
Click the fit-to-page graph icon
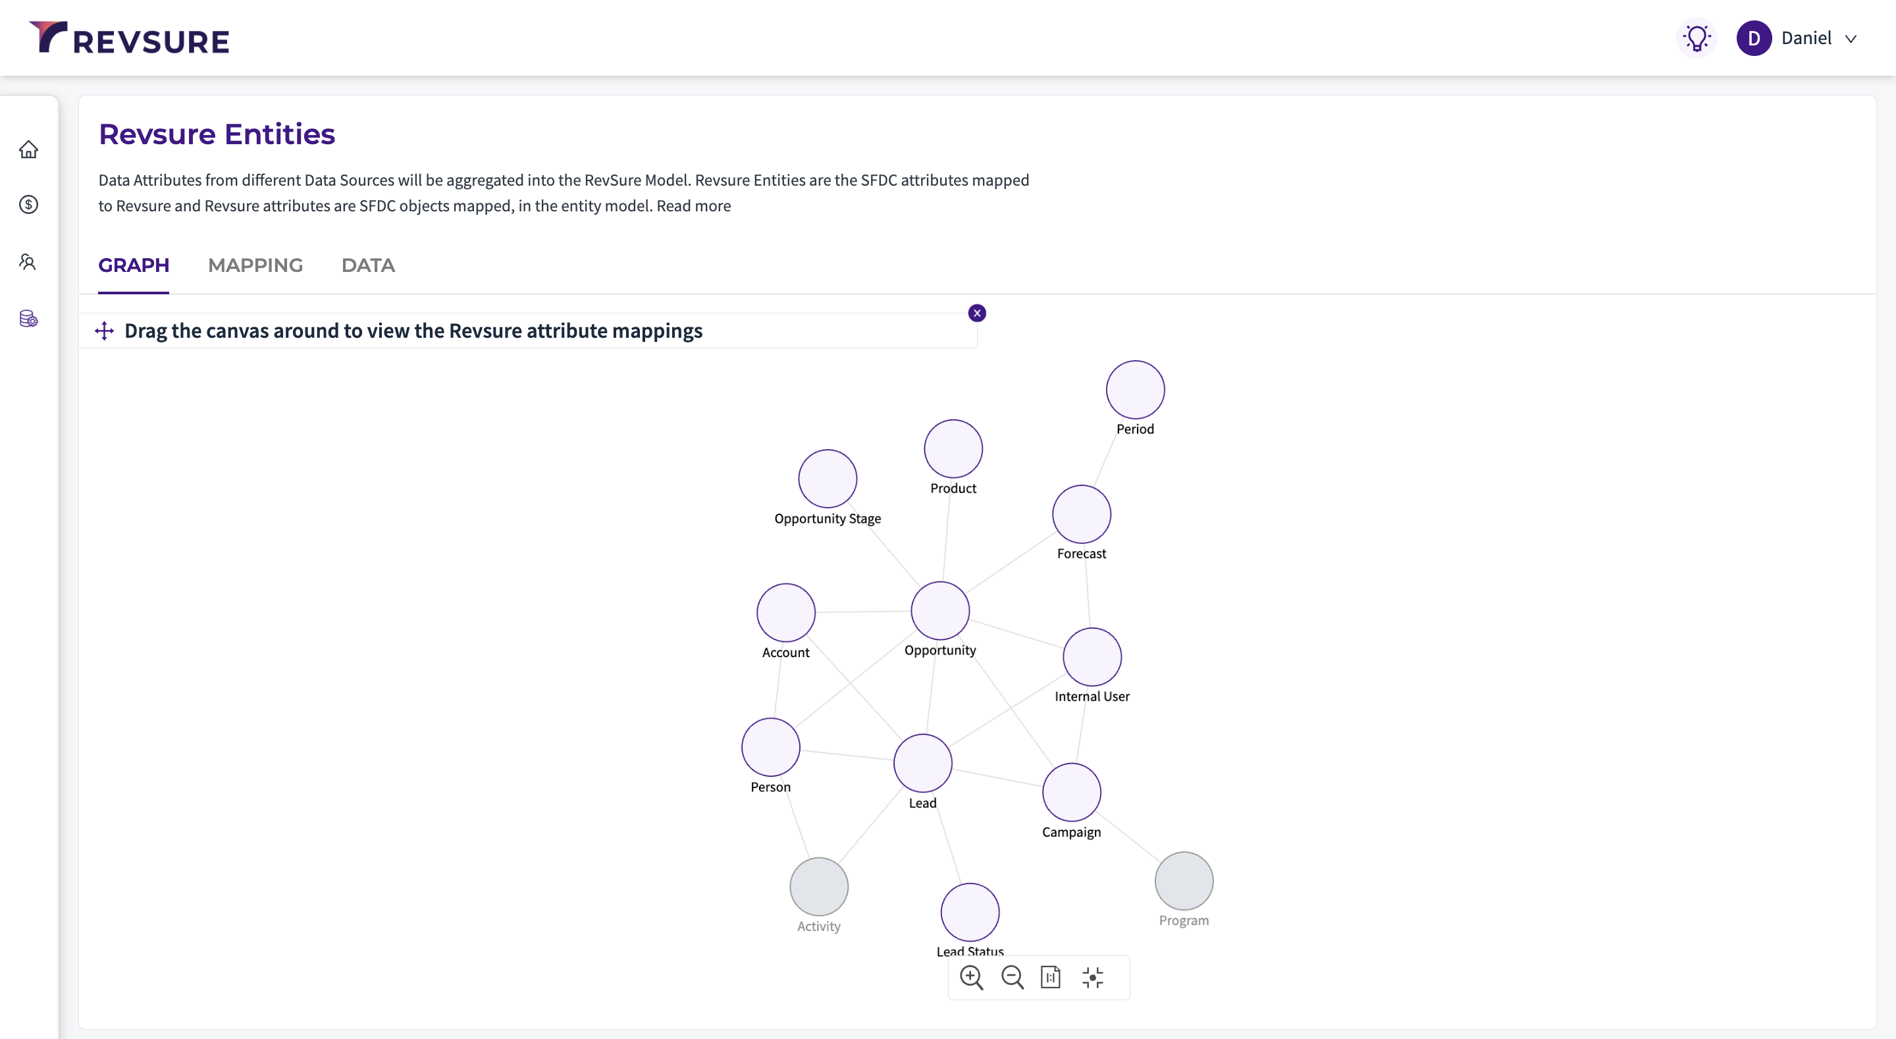(1050, 978)
